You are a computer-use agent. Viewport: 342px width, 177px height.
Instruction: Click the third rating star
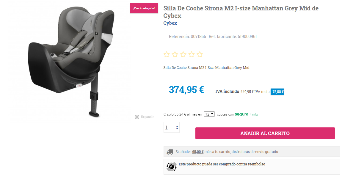coord(183,54)
